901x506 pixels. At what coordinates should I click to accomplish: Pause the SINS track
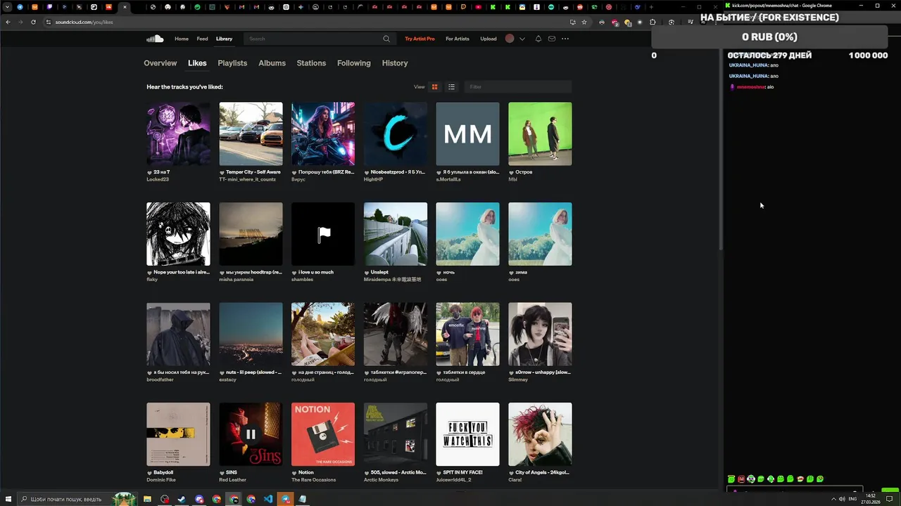[251, 434]
